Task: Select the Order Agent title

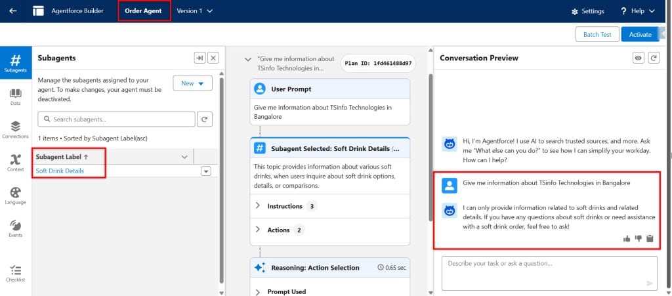Action: coord(144,11)
